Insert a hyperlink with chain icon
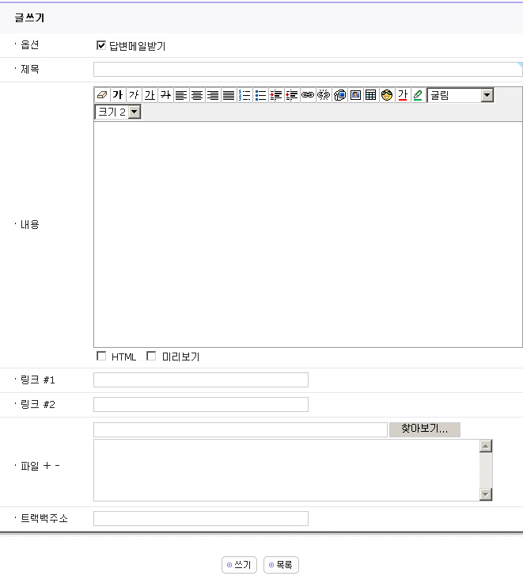This screenshot has height=576, width=523. pos(308,95)
